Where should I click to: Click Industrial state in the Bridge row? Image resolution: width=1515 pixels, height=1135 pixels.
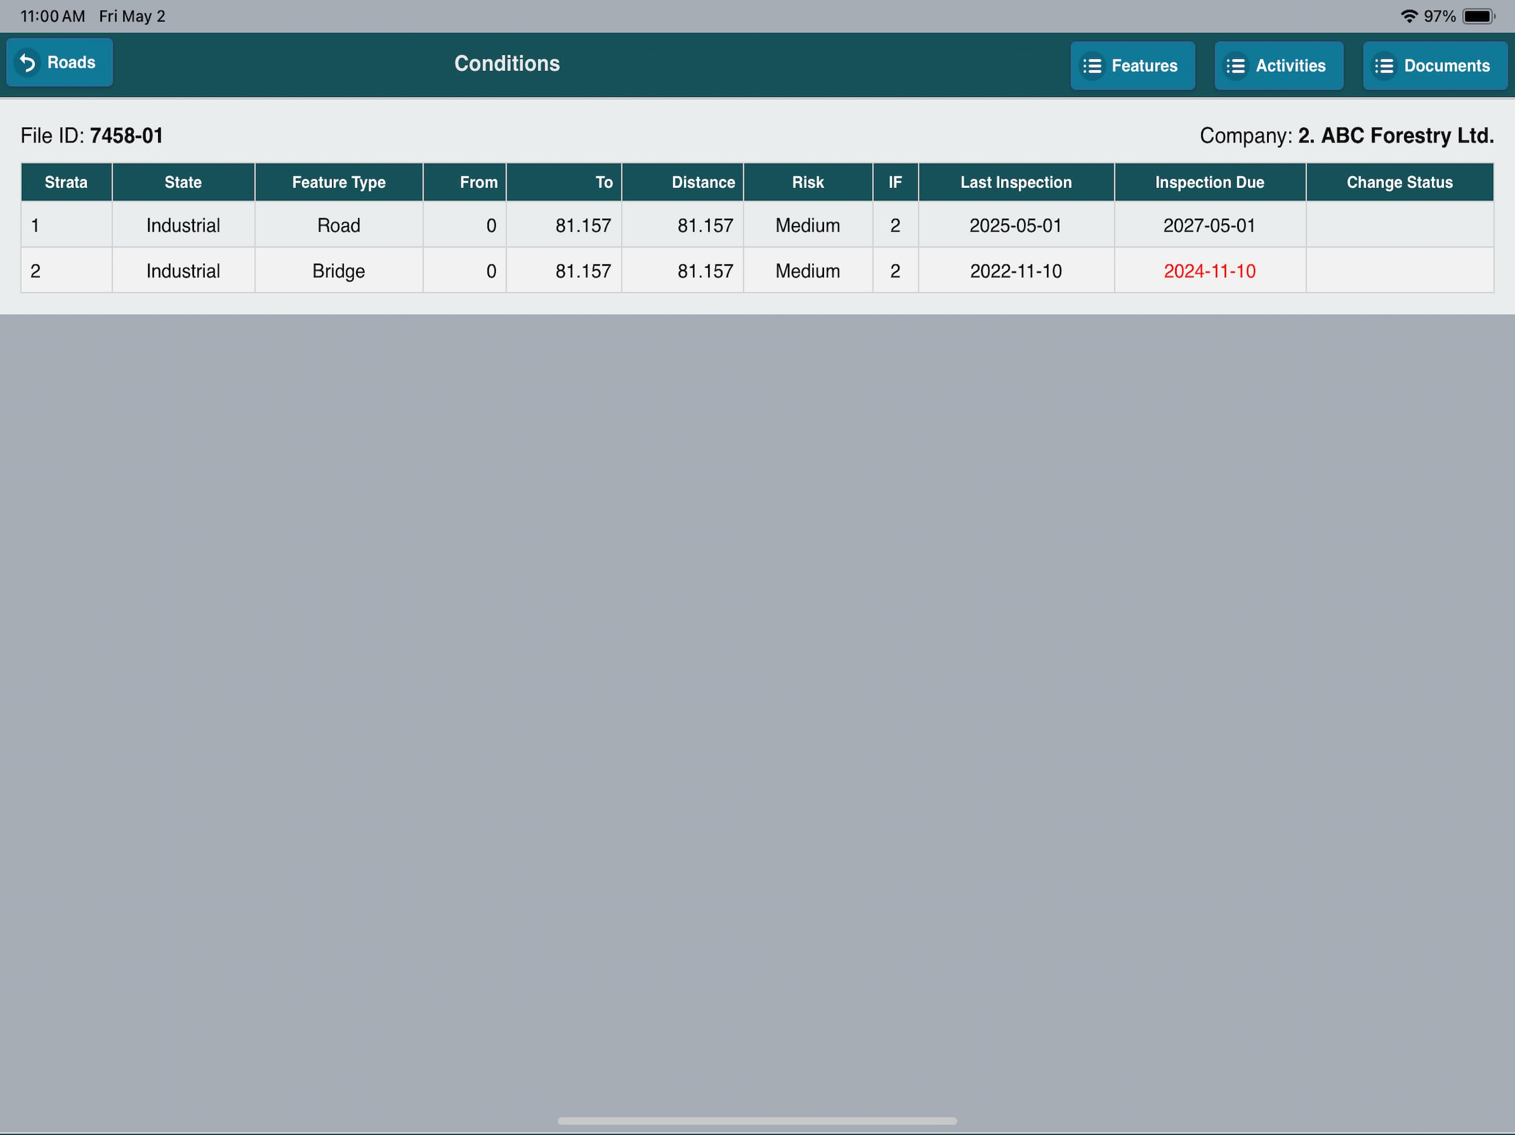pyautogui.click(x=183, y=271)
